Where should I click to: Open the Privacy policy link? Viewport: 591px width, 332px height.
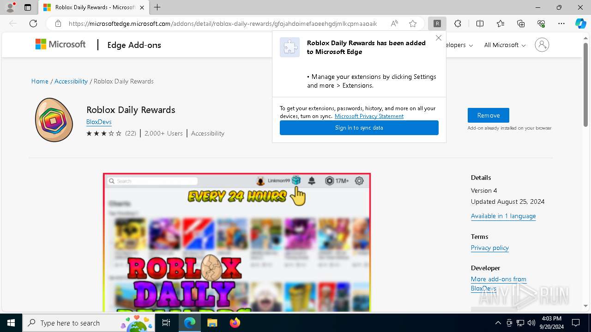tap(490, 248)
